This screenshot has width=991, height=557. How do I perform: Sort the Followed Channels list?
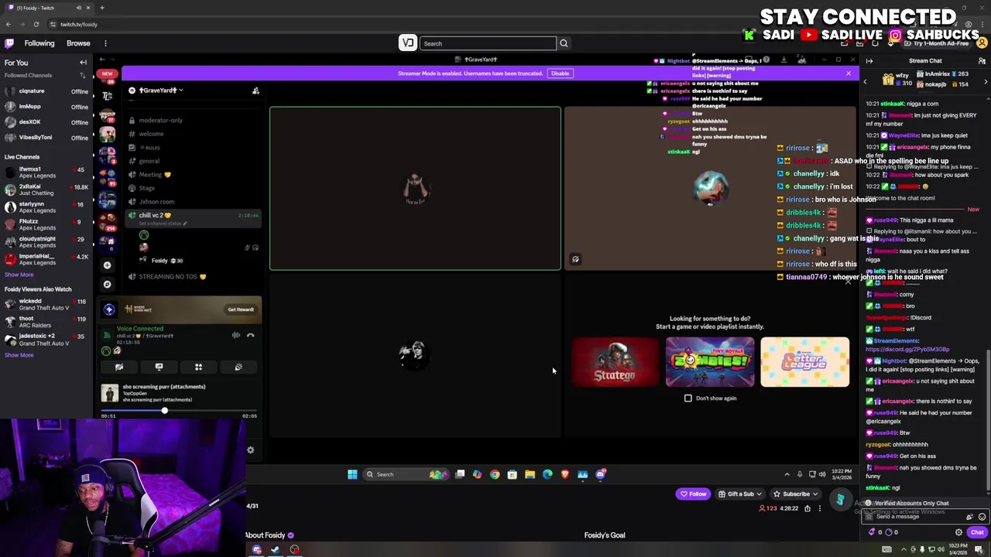tap(83, 75)
